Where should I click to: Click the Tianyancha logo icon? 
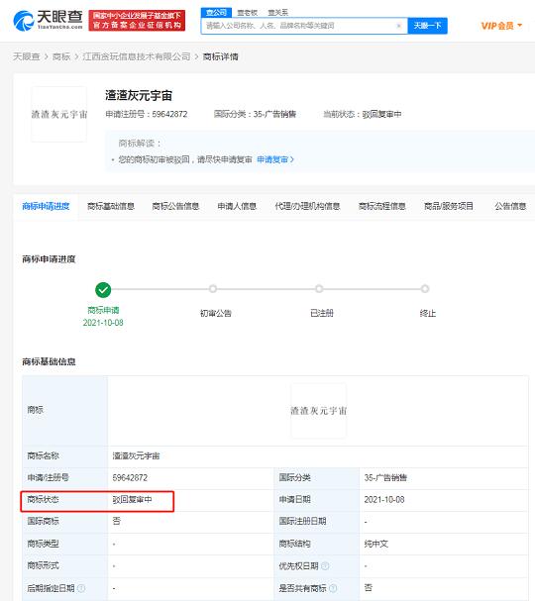tap(24, 21)
